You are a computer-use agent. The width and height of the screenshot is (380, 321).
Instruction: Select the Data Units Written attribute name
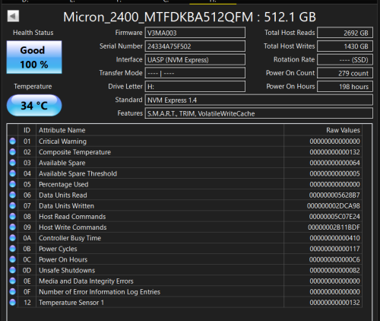tap(66, 205)
